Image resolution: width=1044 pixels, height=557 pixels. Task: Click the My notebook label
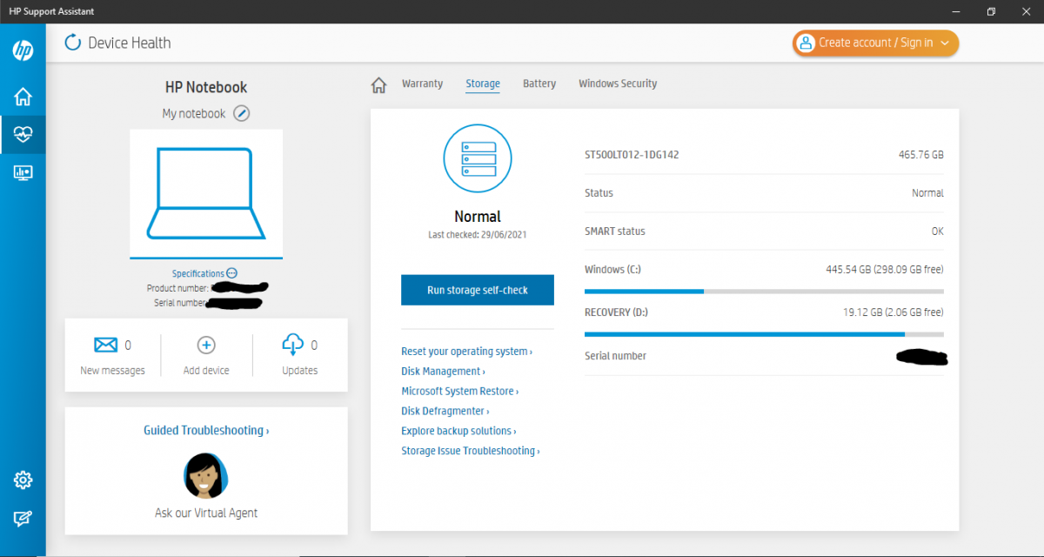click(193, 113)
